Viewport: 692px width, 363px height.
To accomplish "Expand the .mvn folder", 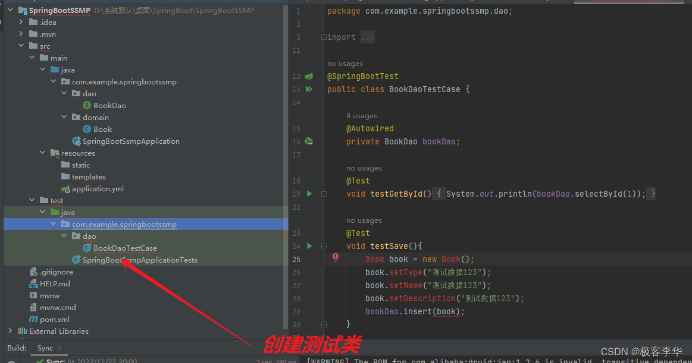I will click(21, 33).
